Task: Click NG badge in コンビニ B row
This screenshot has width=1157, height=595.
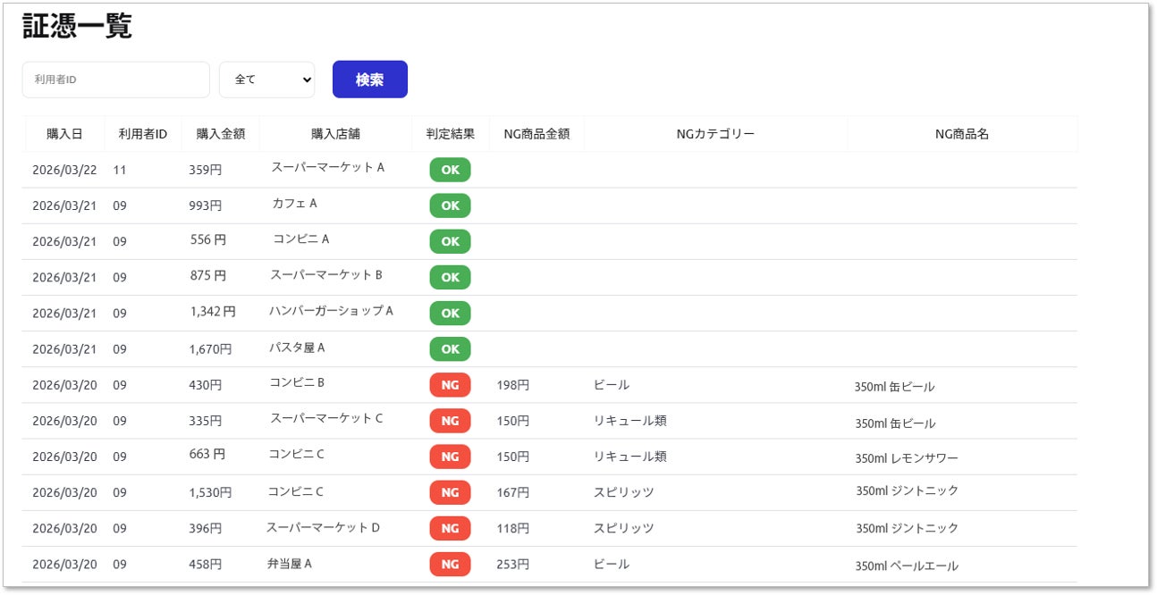Action: (x=450, y=385)
